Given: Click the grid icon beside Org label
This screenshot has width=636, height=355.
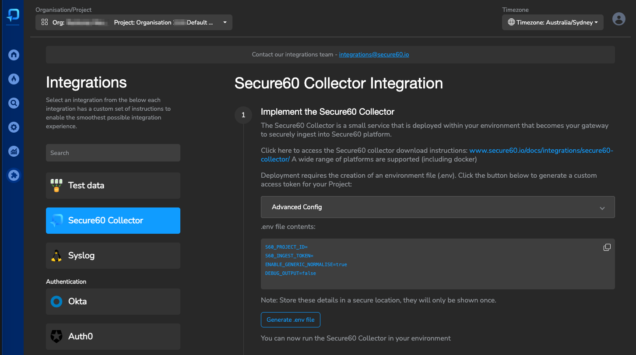Looking at the screenshot, I should (x=44, y=22).
